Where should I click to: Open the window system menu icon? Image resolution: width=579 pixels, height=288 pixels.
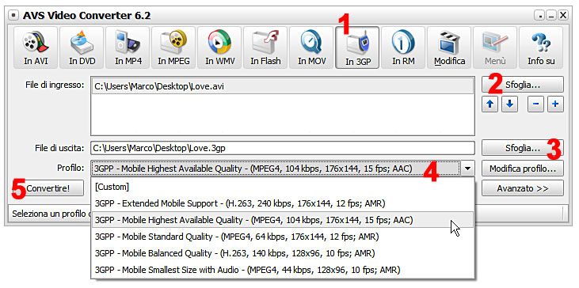(x=13, y=16)
